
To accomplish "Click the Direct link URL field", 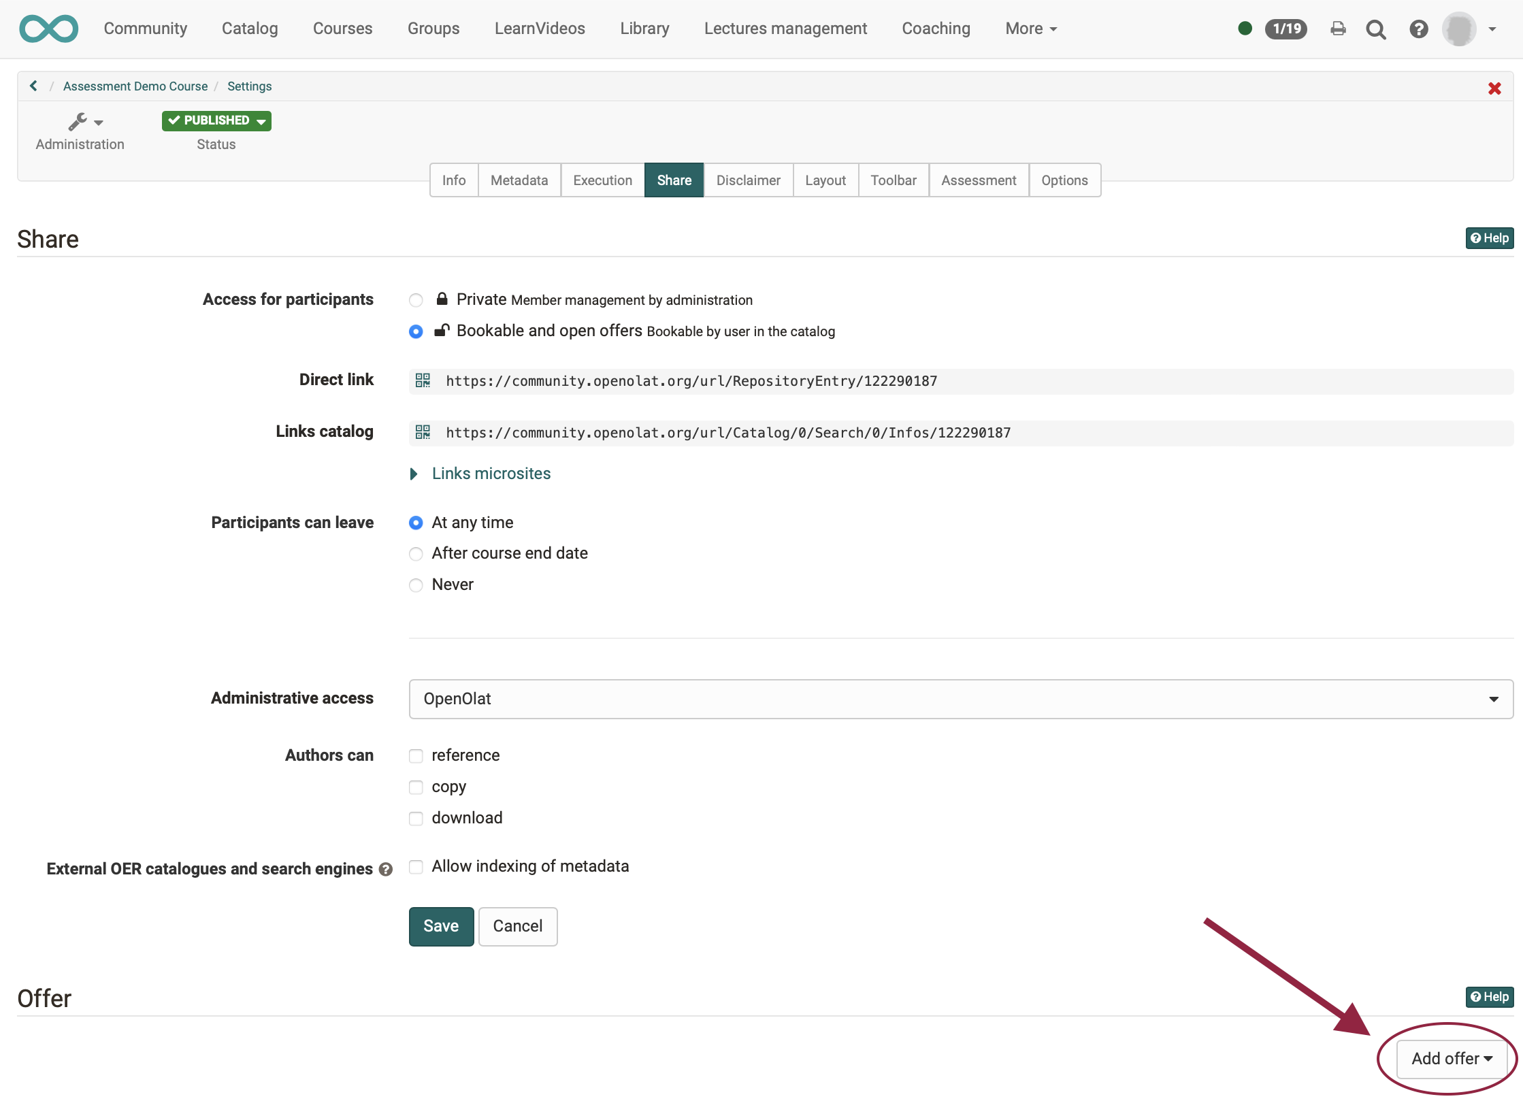I will [x=691, y=381].
